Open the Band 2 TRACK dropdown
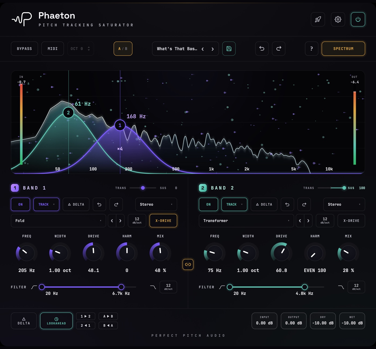 click(x=234, y=204)
